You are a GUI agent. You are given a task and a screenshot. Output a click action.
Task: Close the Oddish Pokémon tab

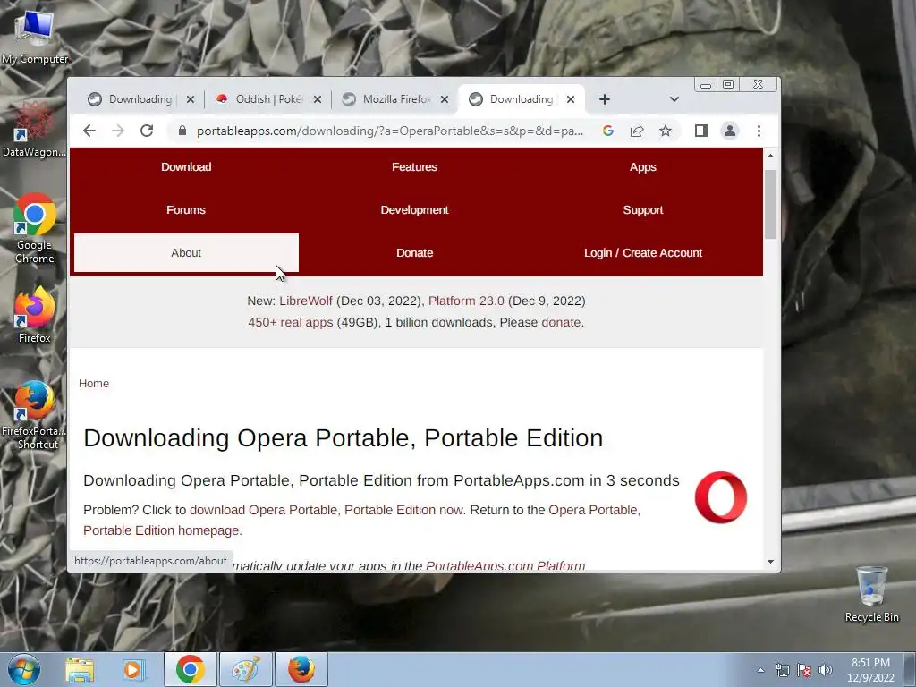click(318, 99)
